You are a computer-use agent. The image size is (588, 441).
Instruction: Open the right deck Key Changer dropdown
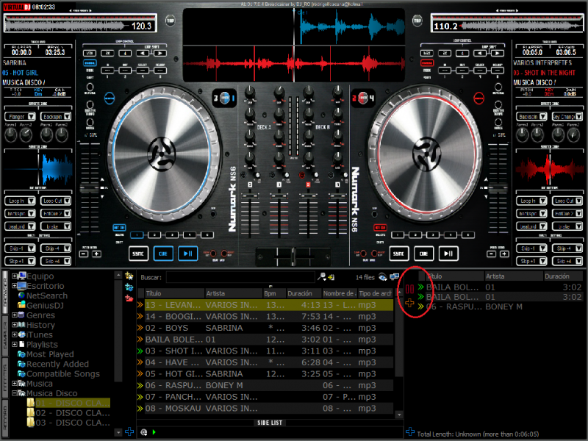(564, 116)
